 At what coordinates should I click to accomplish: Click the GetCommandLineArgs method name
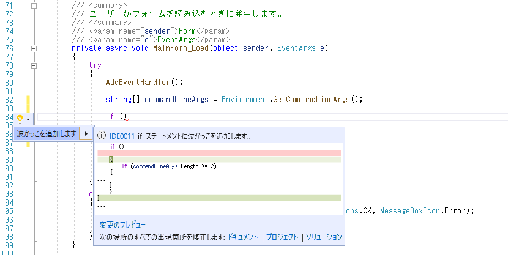point(312,100)
